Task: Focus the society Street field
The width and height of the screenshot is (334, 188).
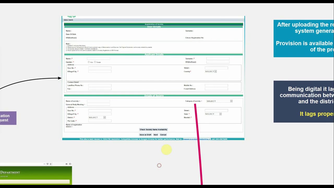Action: click(216, 111)
